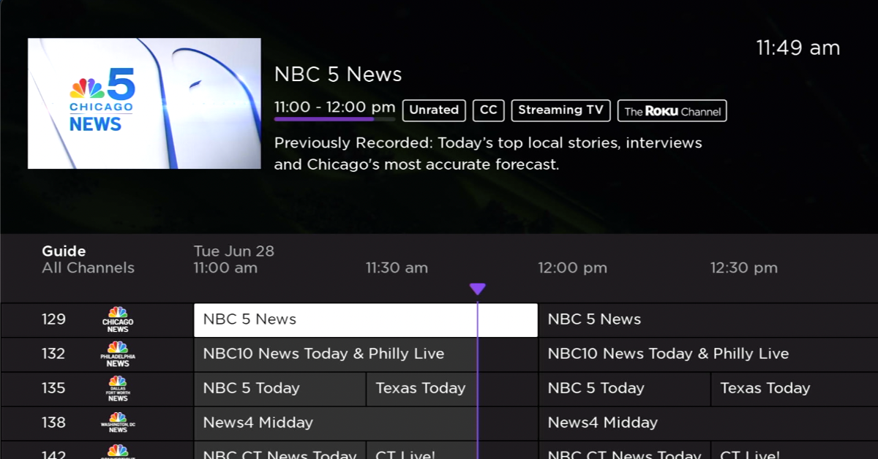Click the Tue Jun 28 date label
Screen dimensions: 878x459
pos(234,251)
